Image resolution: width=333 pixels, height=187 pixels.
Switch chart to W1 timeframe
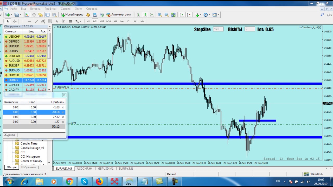(x=136, y=21)
